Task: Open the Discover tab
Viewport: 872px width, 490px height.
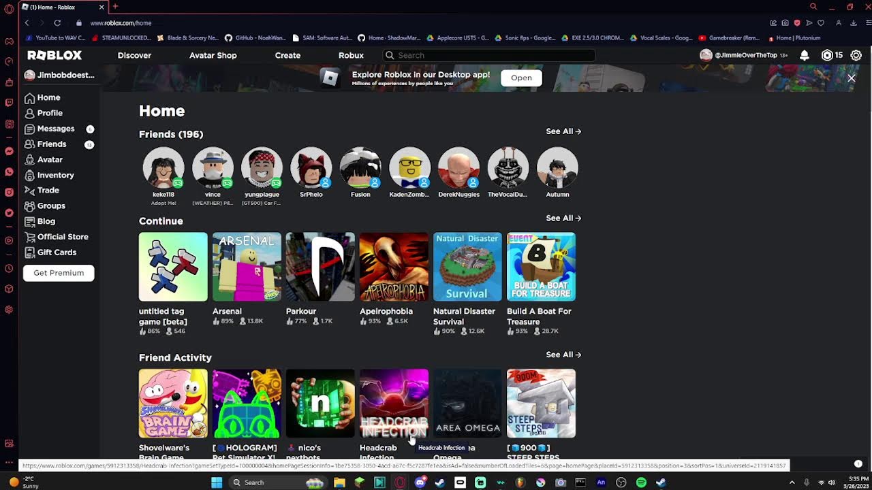Action: tap(134, 55)
